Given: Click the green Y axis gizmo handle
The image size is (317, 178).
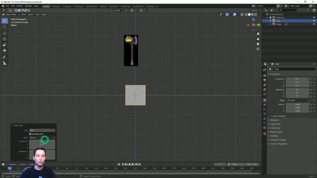Looking at the screenshot, I should point(259,25).
